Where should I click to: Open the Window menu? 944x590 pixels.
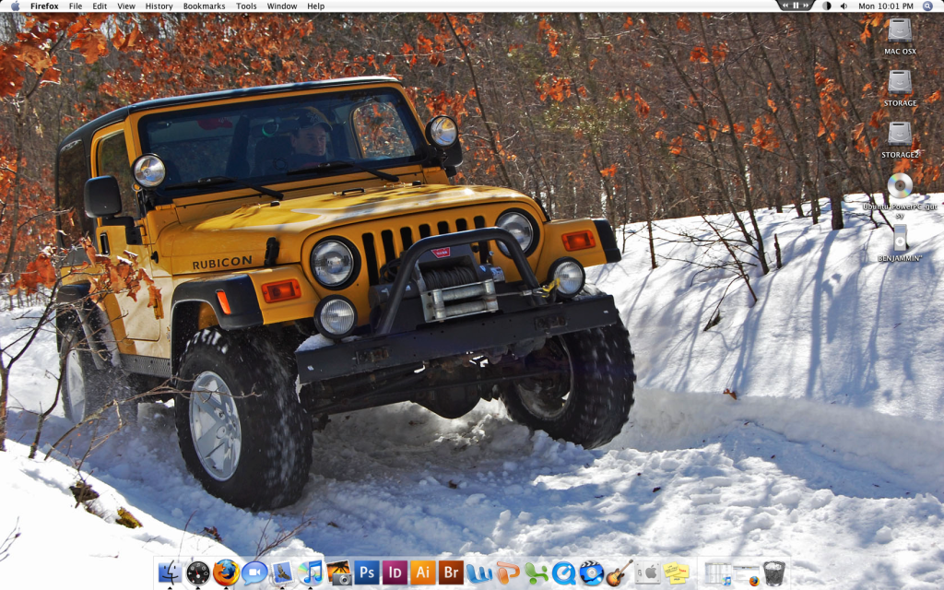pyautogui.click(x=282, y=6)
